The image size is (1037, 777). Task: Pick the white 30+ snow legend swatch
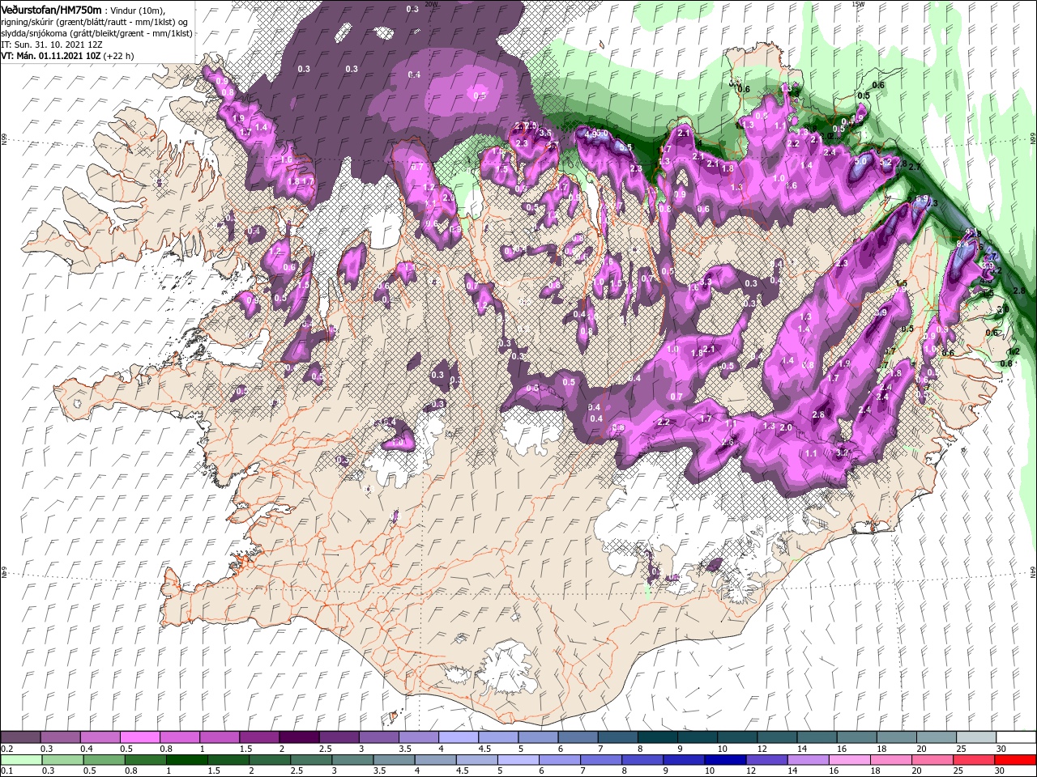1016,737
